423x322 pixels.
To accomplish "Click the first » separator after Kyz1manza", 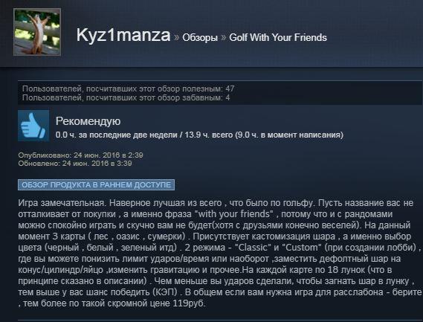I will 177,37.
